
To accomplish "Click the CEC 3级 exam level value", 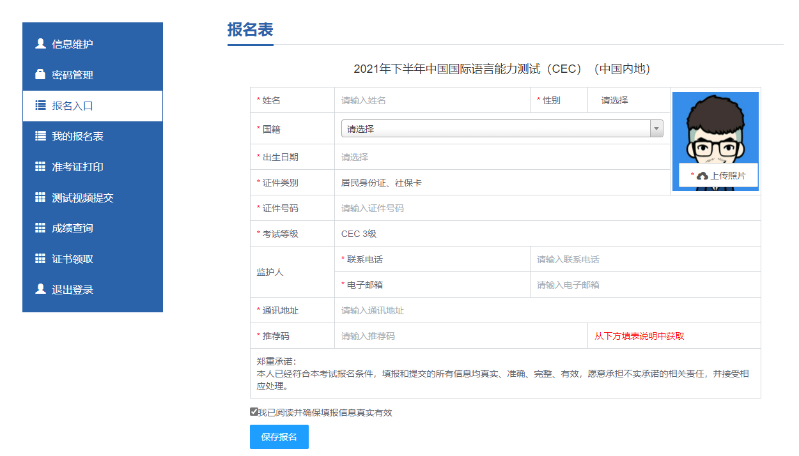I will (359, 234).
